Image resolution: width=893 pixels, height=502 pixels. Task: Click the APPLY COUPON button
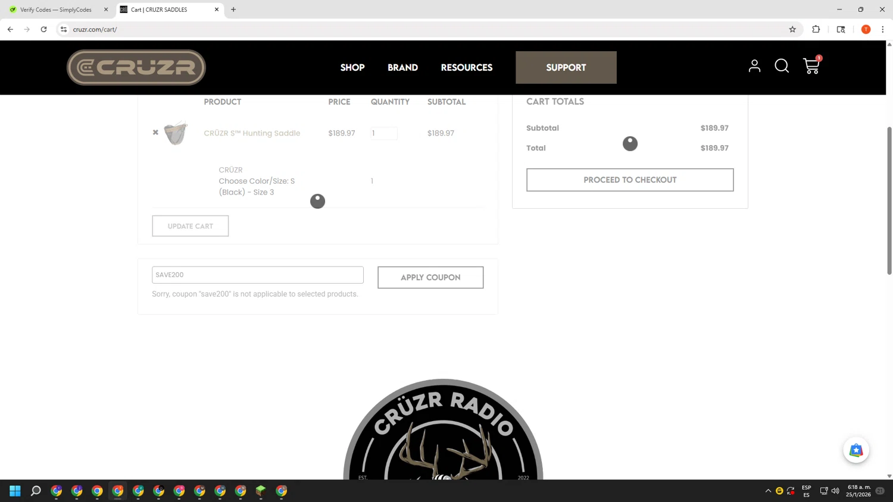(x=430, y=277)
